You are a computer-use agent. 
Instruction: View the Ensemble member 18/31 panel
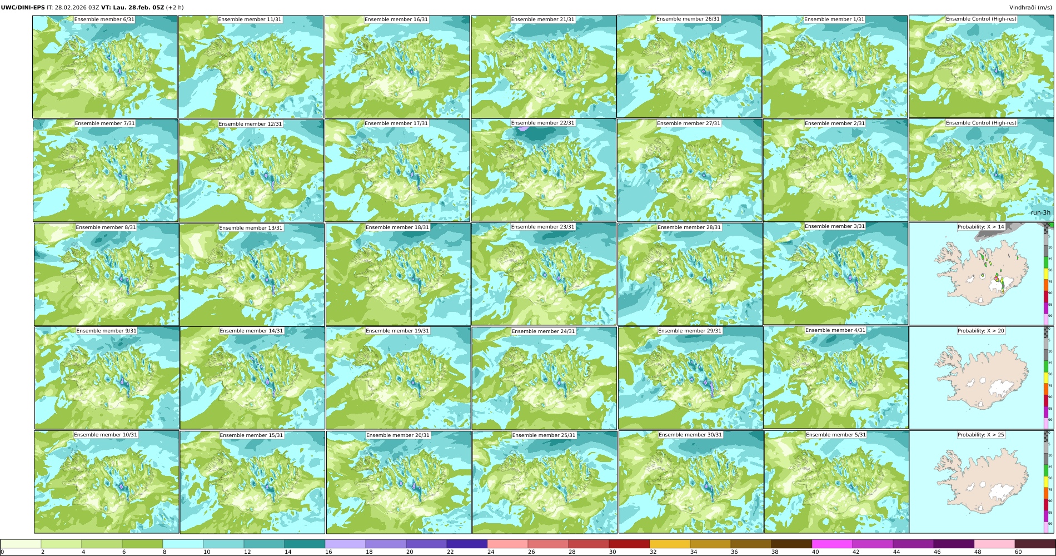pos(398,274)
